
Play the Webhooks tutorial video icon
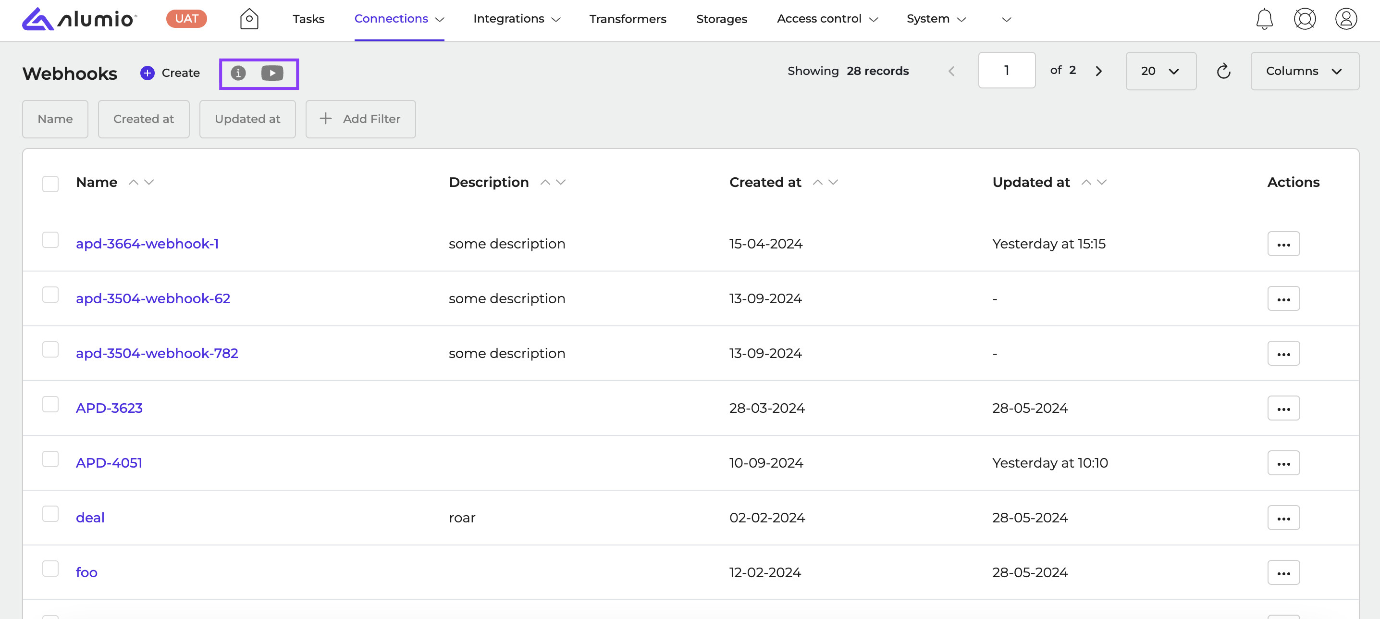tap(272, 73)
